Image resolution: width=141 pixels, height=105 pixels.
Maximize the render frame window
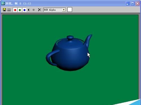pyautogui.click(x=133, y=4)
